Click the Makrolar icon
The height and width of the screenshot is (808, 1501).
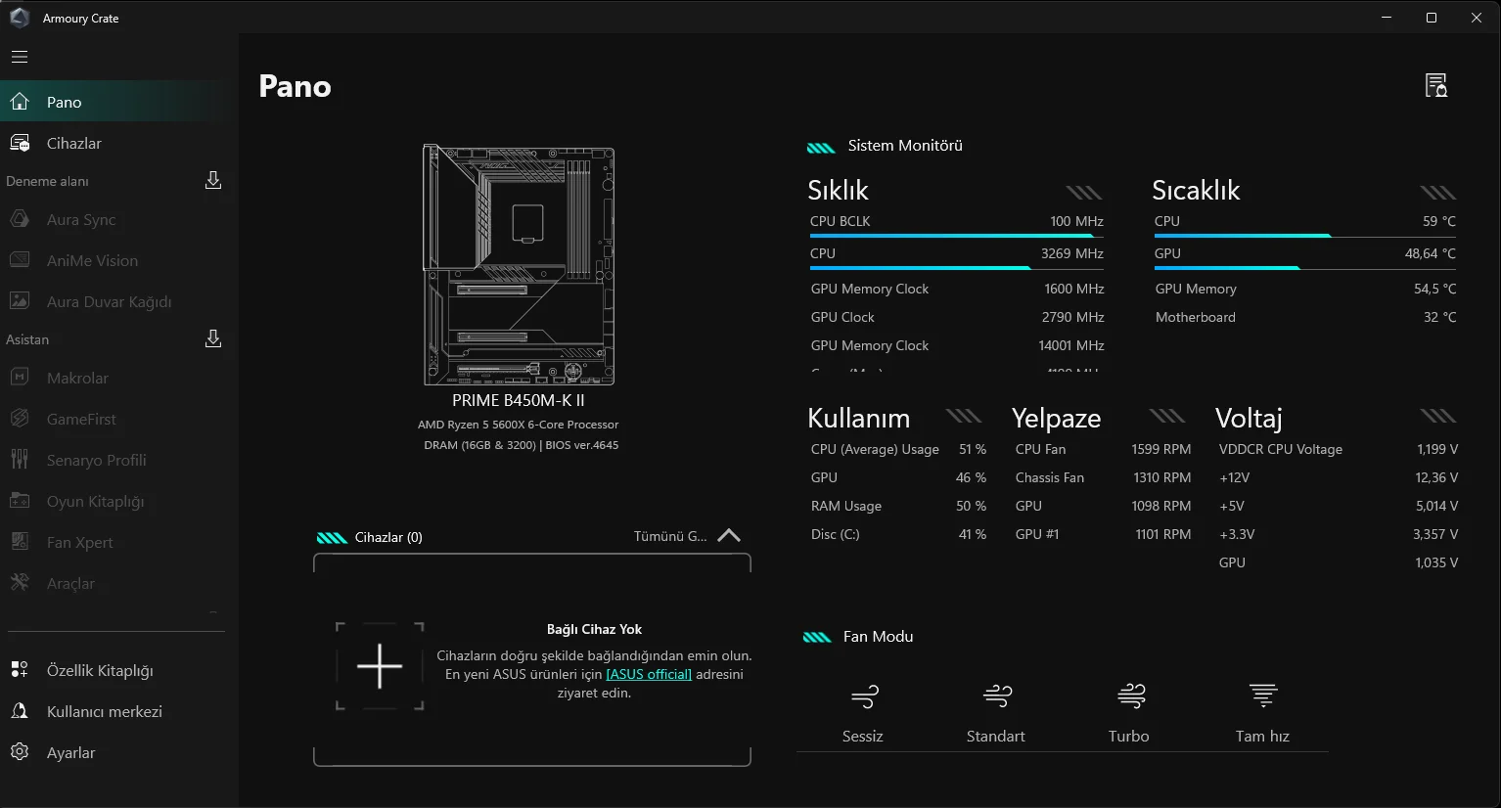20,378
